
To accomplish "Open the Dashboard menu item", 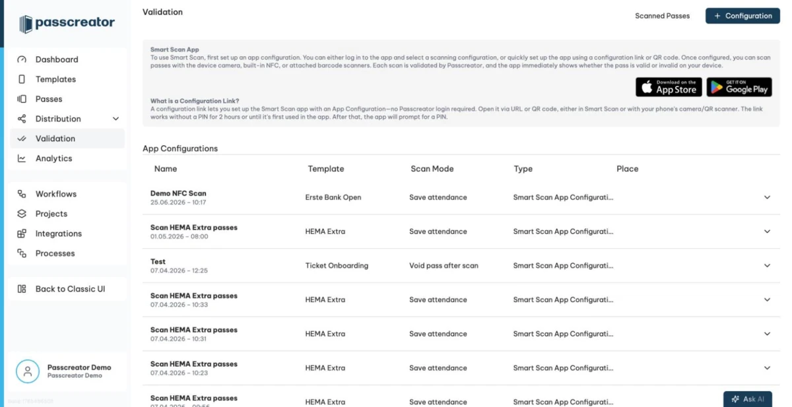I will click(x=67, y=59).
